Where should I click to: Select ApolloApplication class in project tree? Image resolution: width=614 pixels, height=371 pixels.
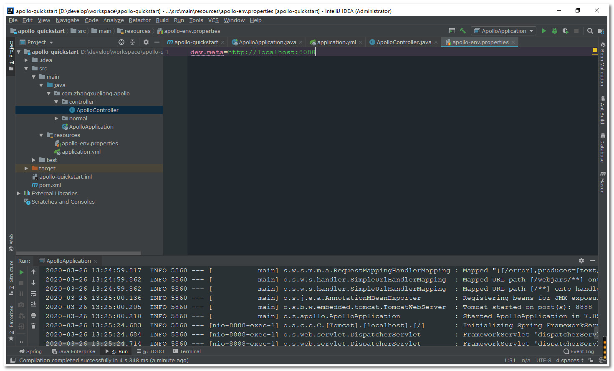[x=91, y=127]
